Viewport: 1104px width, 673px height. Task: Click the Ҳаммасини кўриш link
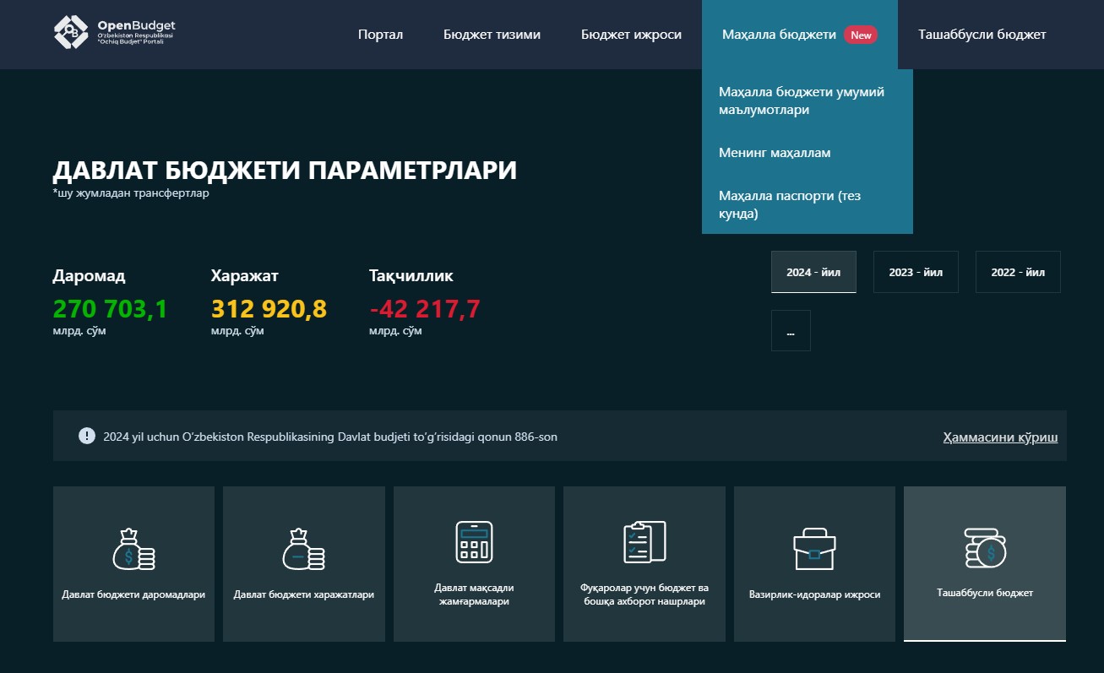[1000, 437]
